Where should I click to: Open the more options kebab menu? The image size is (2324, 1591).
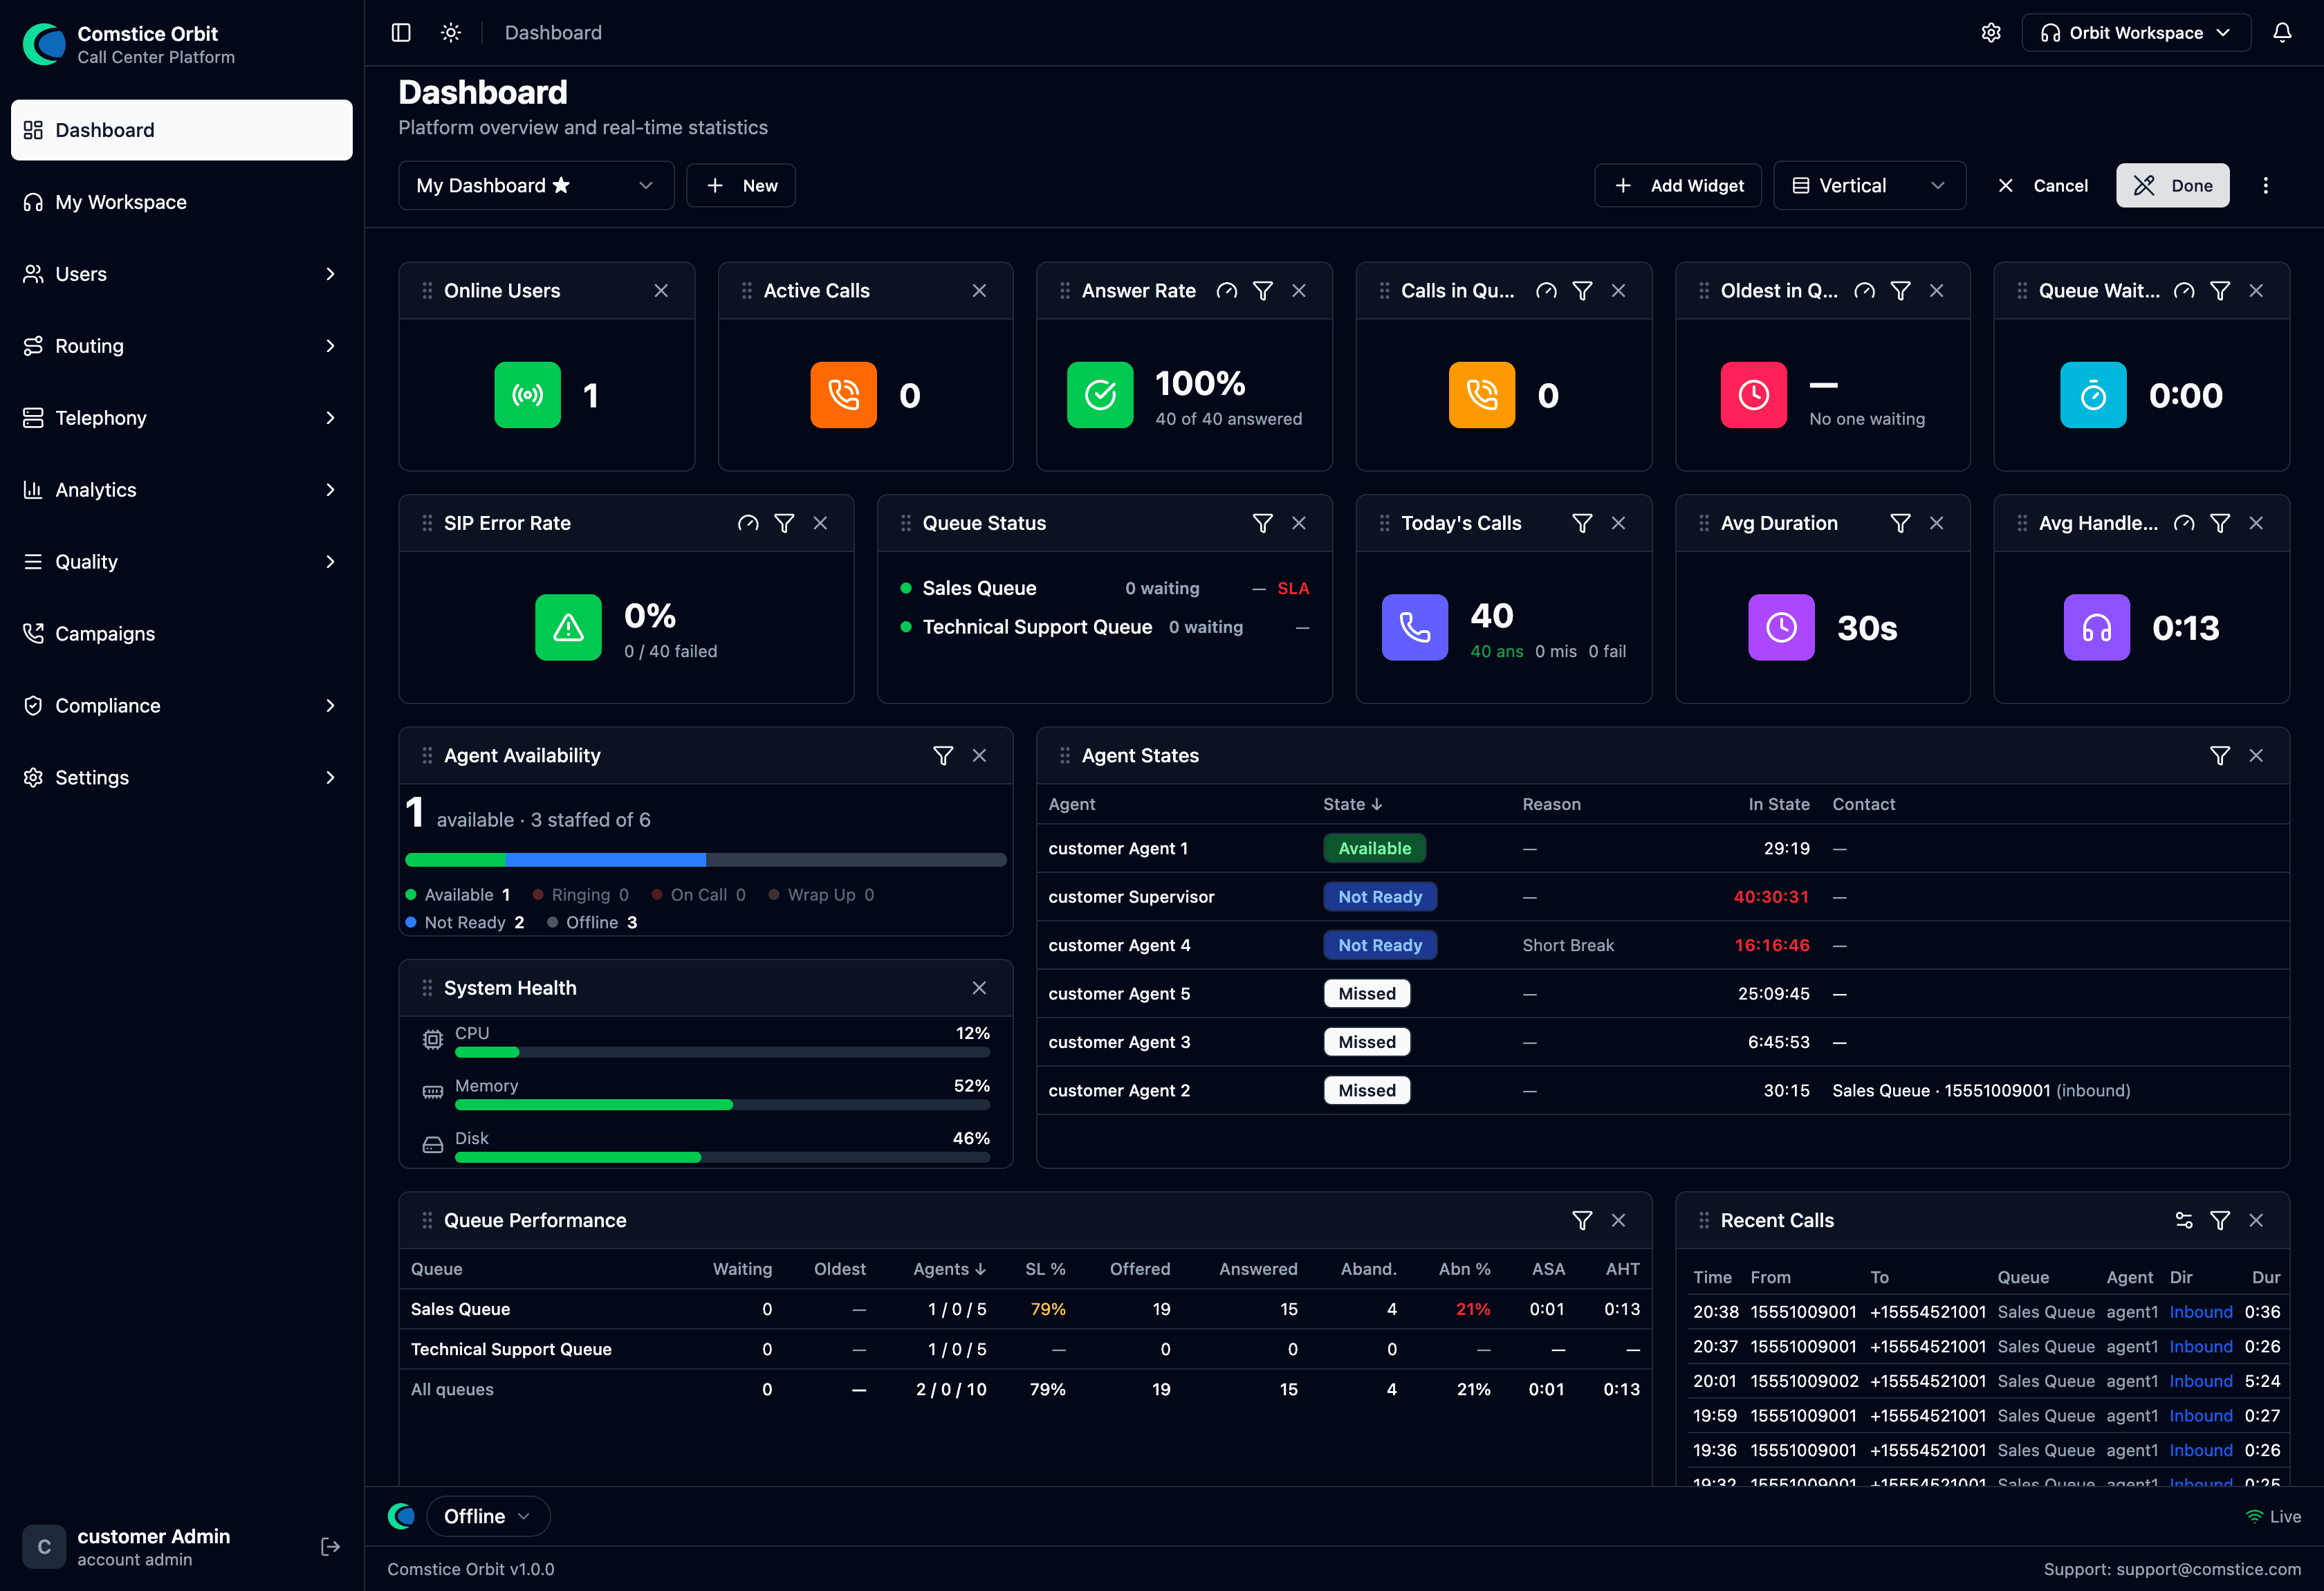(x=2266, y=186)
